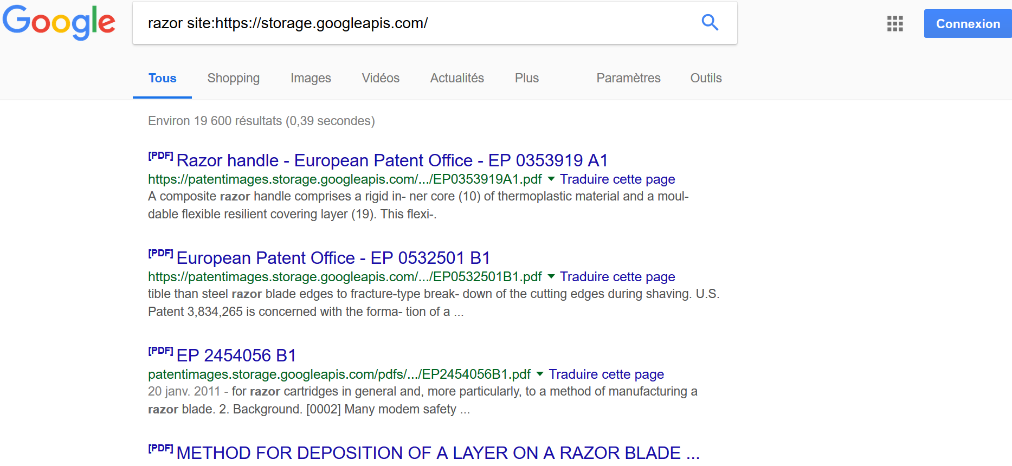Expand dropdown arrow next to EP2454056B1.pdf URL

pyautogui.click(x=540, y=374)
